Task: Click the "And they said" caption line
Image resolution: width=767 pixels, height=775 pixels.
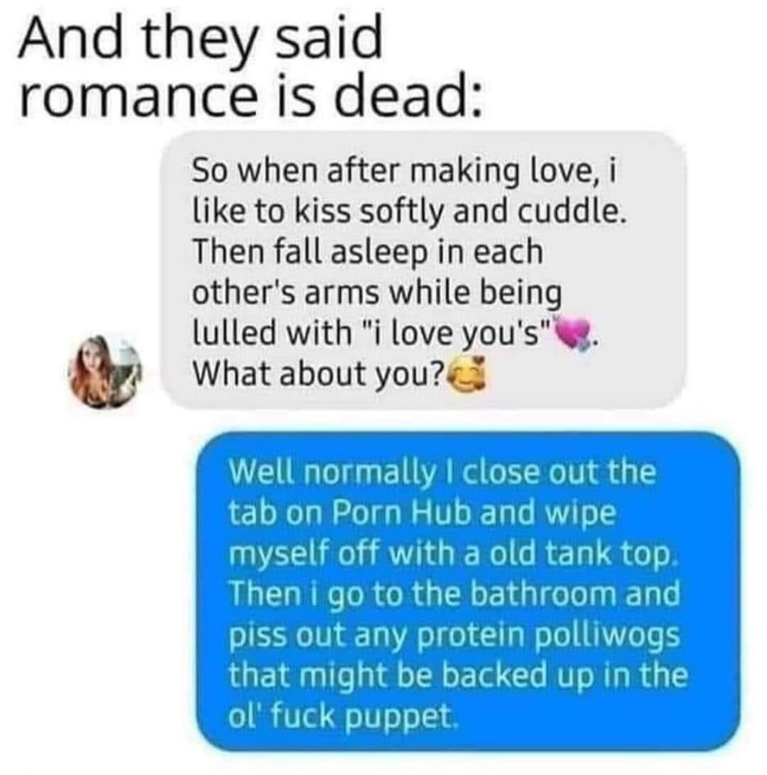Action: pyautogui.click(x=201, y=37)
